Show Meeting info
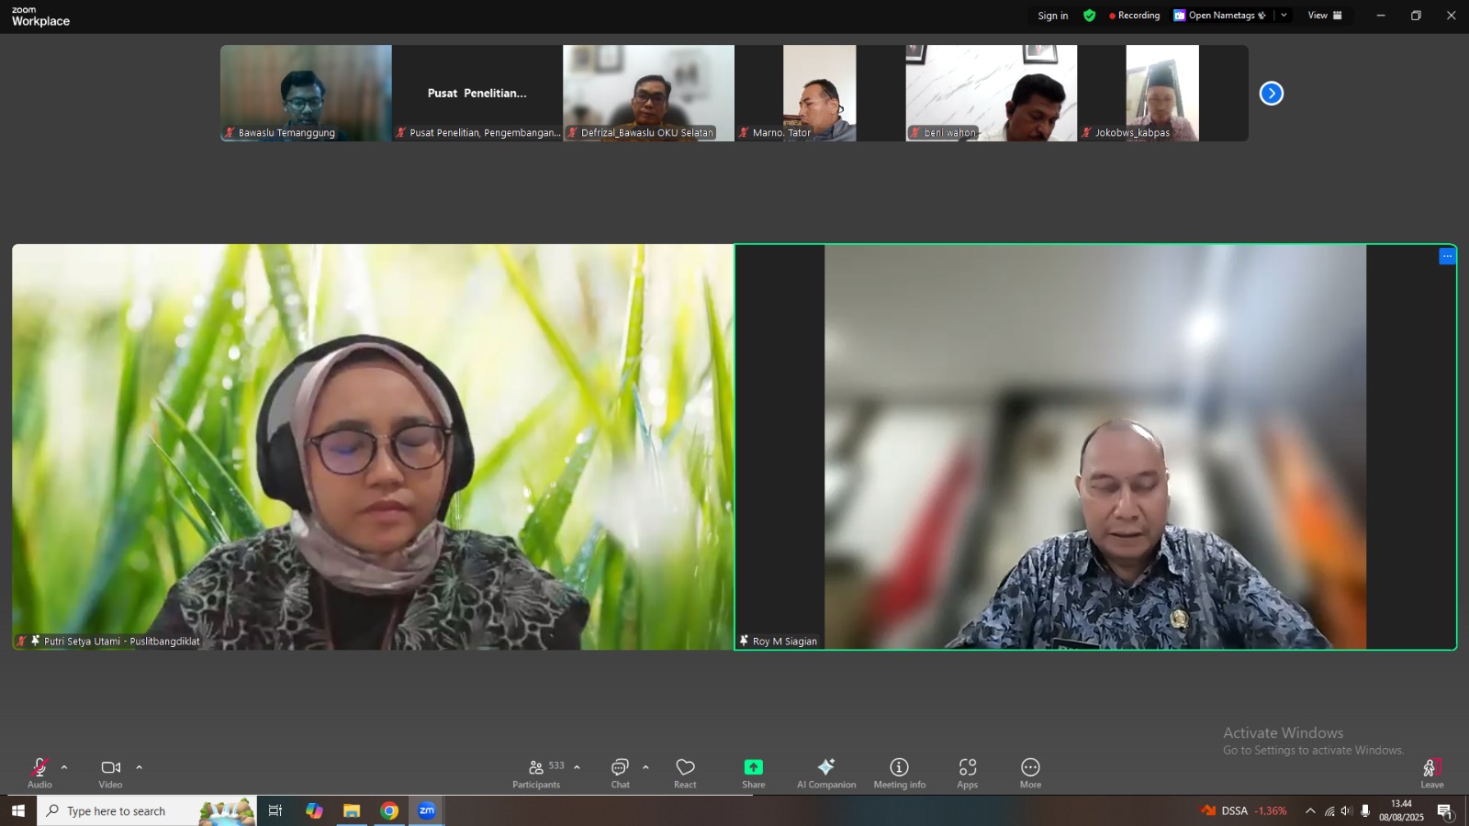Screen dimensions: 1469x826 click(x=899, y=773)
